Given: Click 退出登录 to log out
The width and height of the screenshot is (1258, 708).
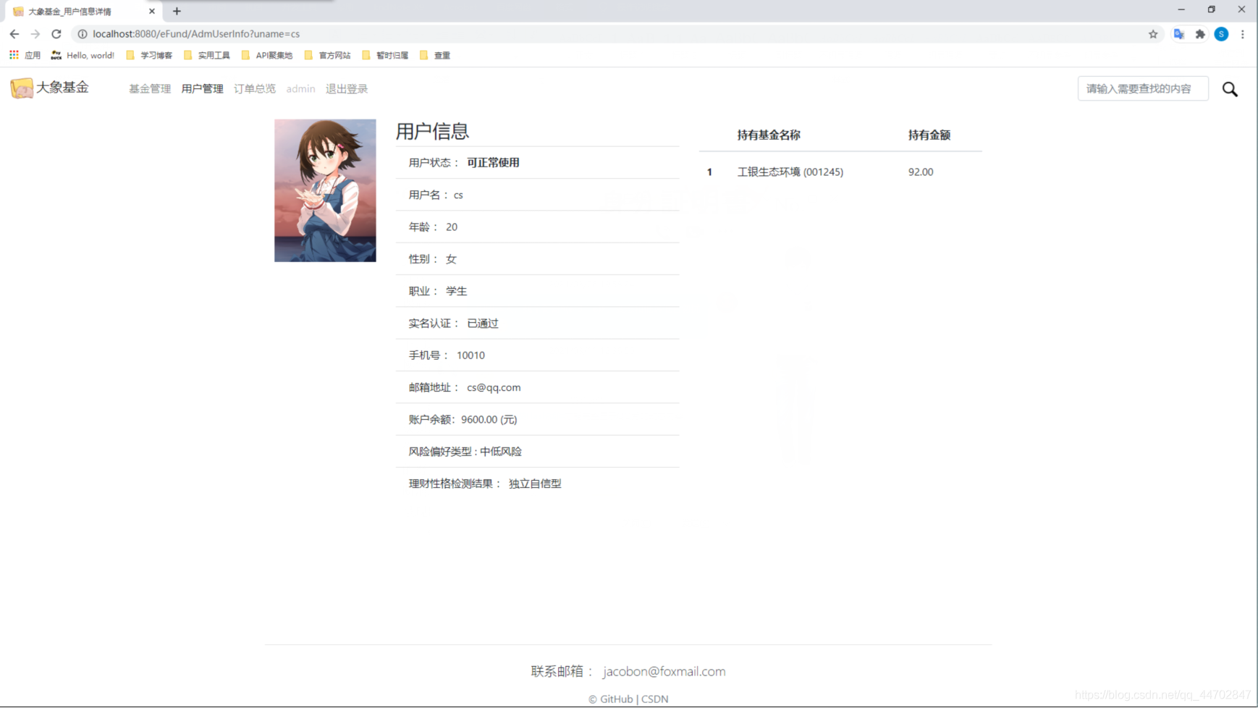Looking at the screenshot, I should 347,88.
